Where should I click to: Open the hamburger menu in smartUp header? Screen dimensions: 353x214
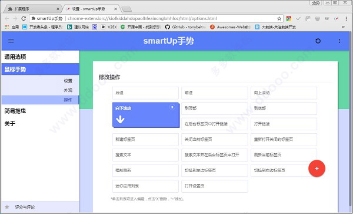[x=11, y=41]
